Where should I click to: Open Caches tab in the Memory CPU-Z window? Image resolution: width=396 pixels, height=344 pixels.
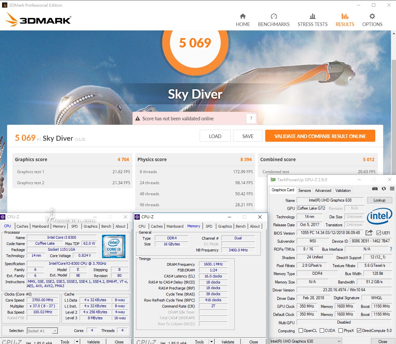tap(157, 226)
